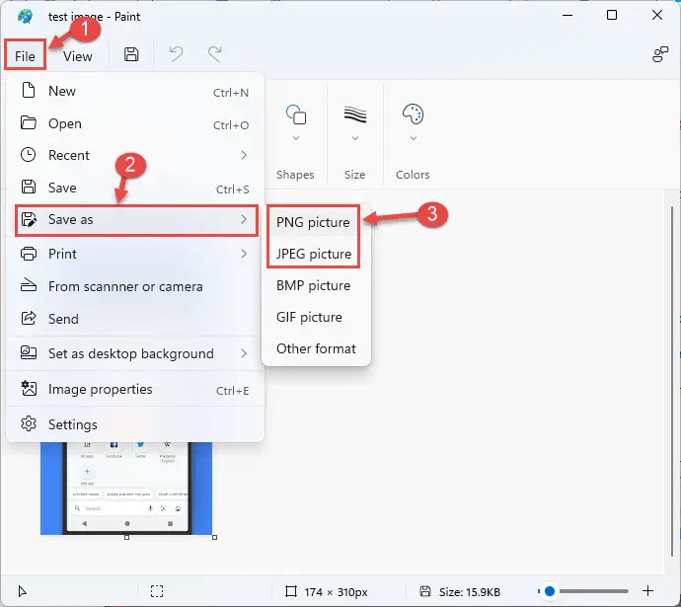The image size is (681, 607).
Task: Save as JPEG picture
Action: [x=314, y=254]
